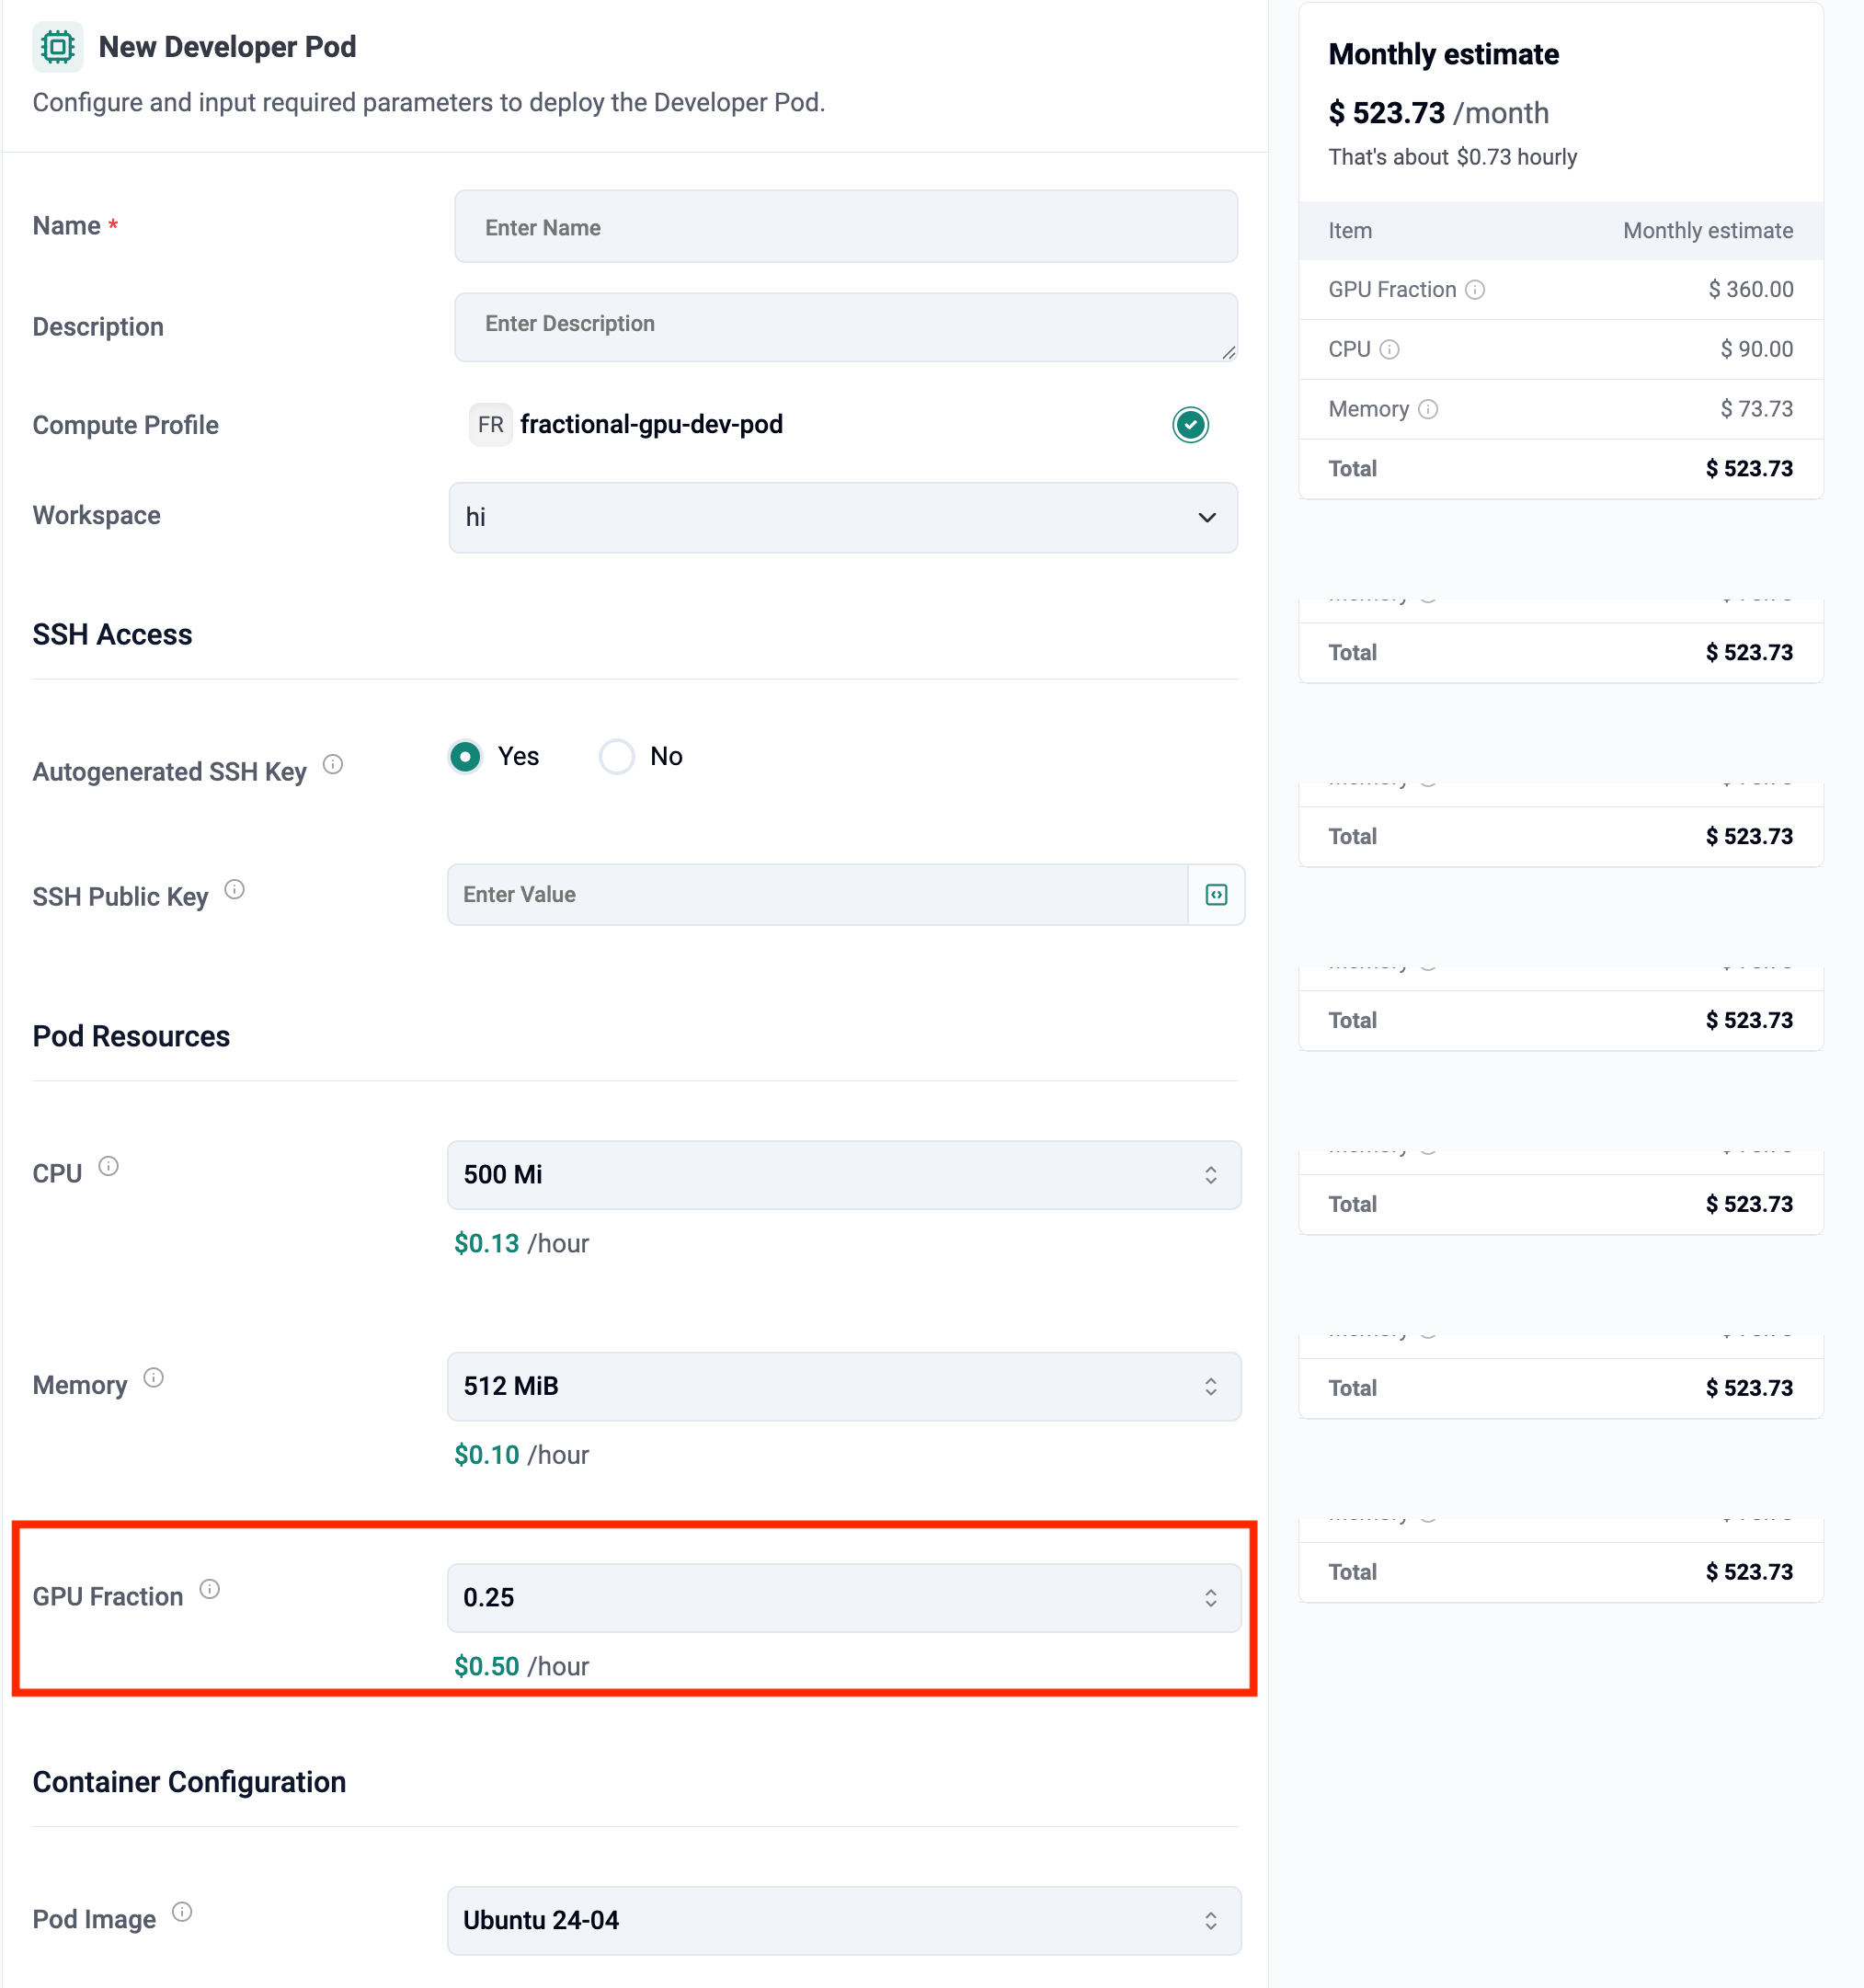Click the variable icon in SSH Public Key field
Image resolution: width=1864 pixels, height=1988 pixels.
(1216, 895)
